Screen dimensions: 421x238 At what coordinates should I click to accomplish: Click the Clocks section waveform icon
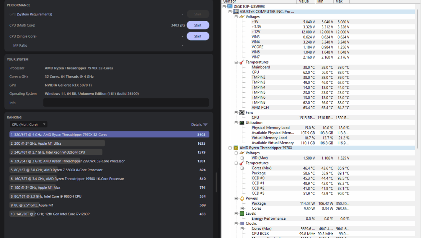pyautogui.click(x=242, y=223)
